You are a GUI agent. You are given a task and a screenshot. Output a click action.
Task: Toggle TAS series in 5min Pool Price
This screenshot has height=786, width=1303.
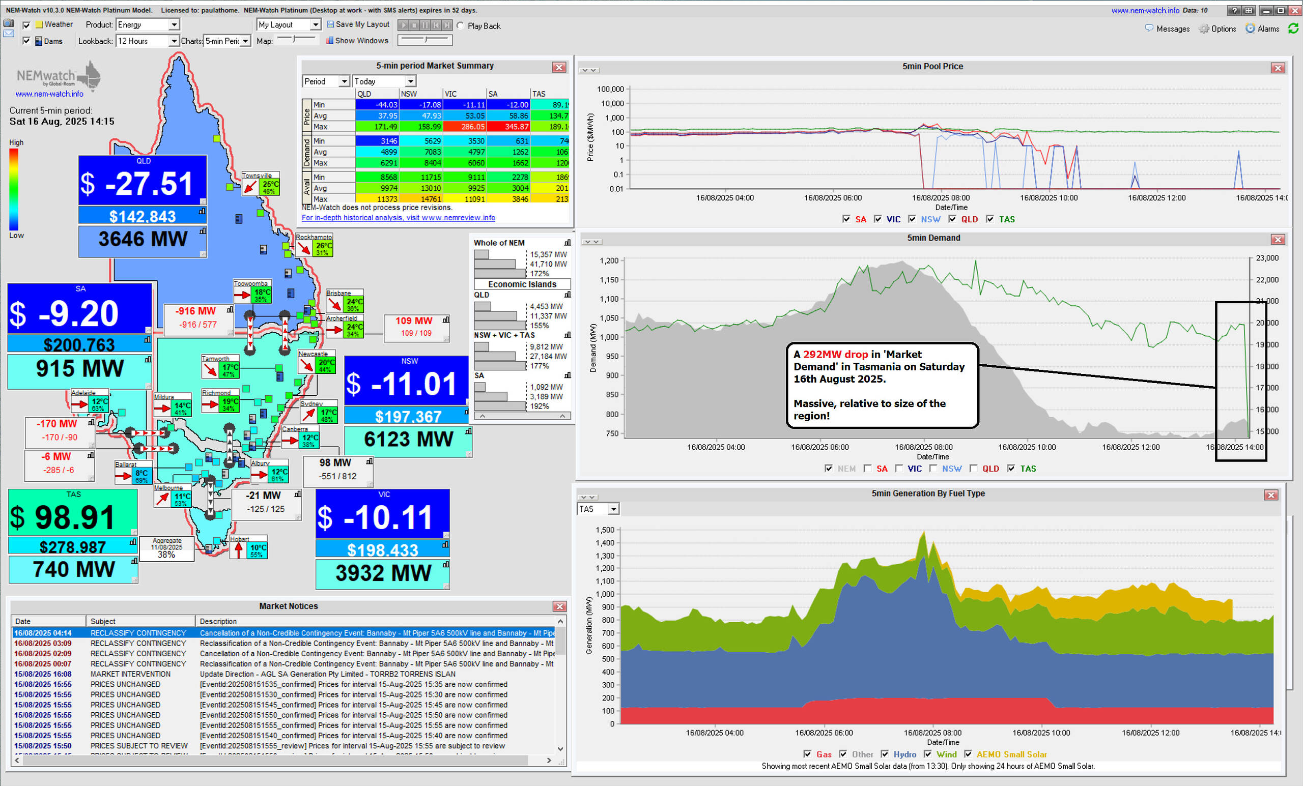[x=990, y=219]
